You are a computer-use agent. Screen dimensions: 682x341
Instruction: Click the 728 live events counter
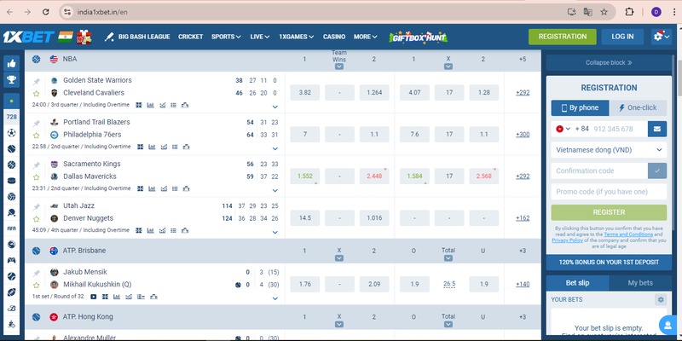click(11, 117)
